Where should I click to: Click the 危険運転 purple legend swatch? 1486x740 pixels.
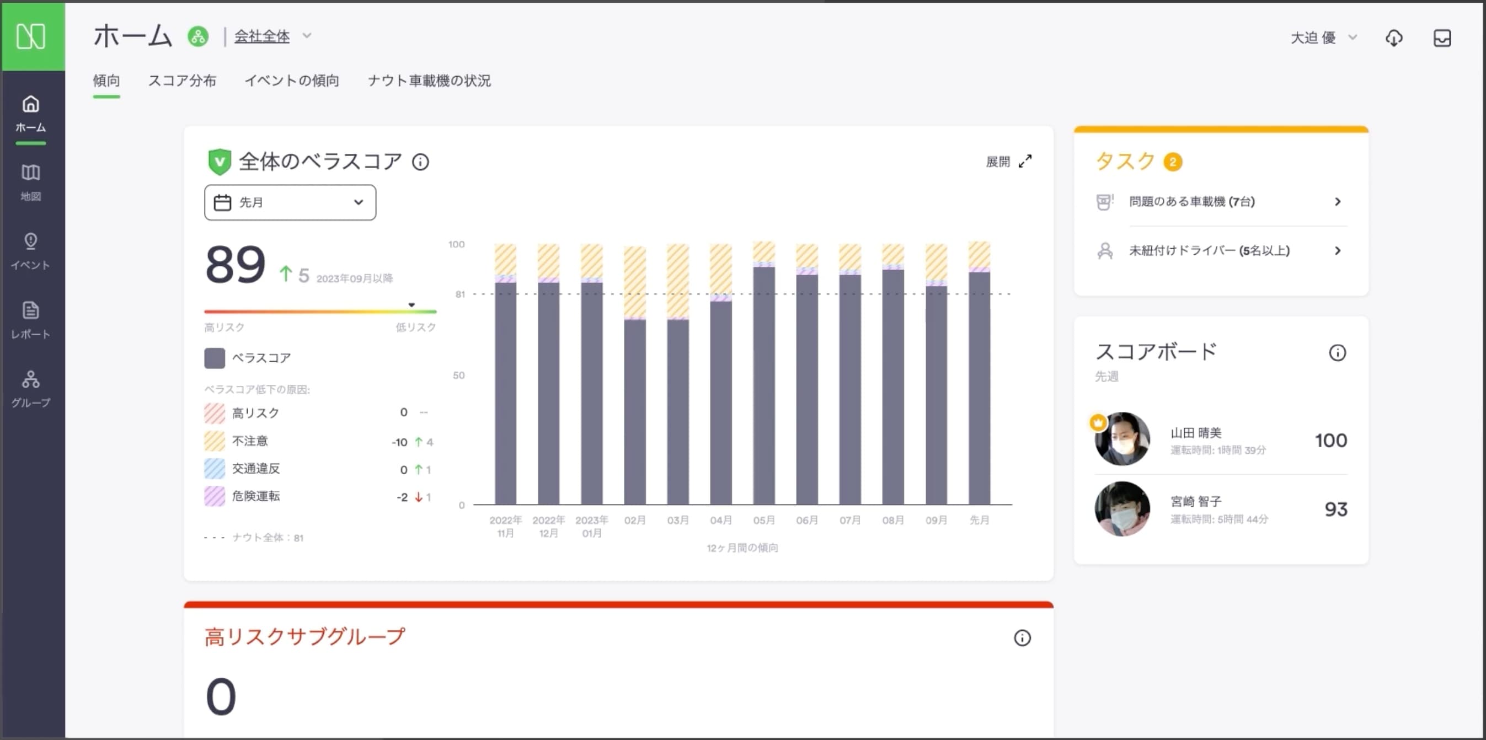[x=215, y=496]
